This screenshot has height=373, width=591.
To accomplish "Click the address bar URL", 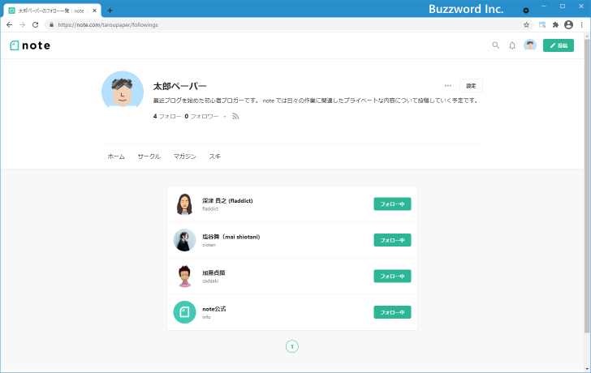I will pyautogui.click(x=108, y=25).
